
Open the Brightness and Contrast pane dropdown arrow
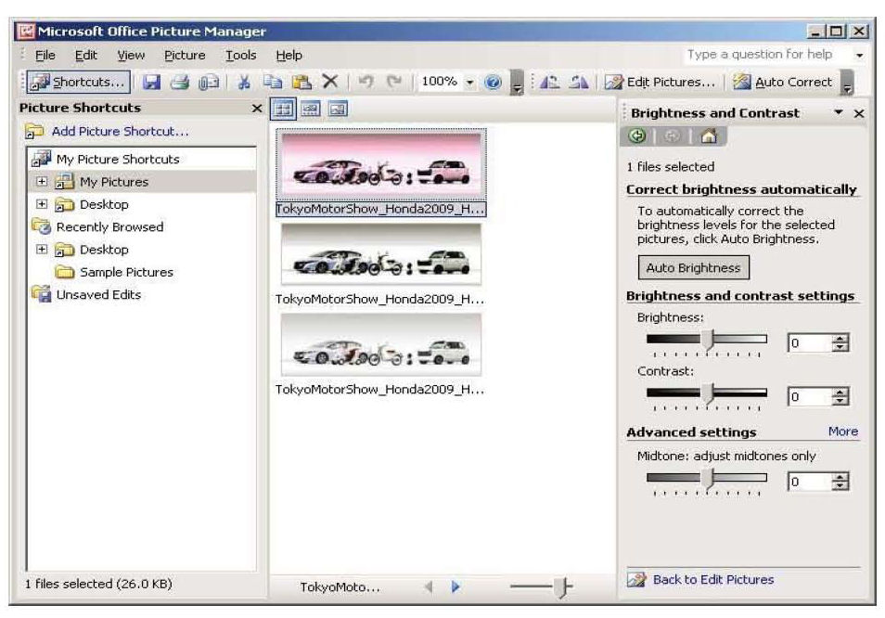click(839, 113)
